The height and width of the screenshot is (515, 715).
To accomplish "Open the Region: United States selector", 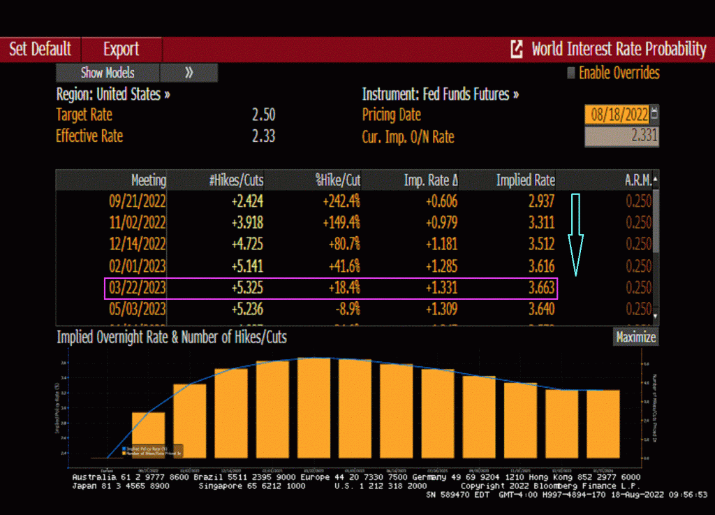I will (x=113, y=94).
